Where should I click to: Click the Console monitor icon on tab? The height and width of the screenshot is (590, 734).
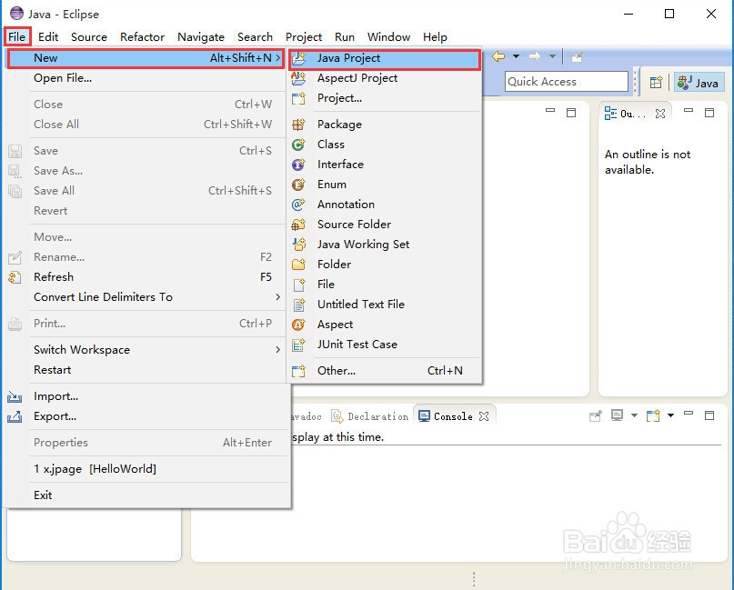point(424,416)
